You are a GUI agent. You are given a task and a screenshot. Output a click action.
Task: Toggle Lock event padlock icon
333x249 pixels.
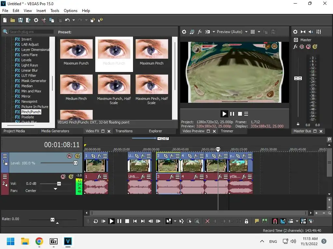point(246,221)
